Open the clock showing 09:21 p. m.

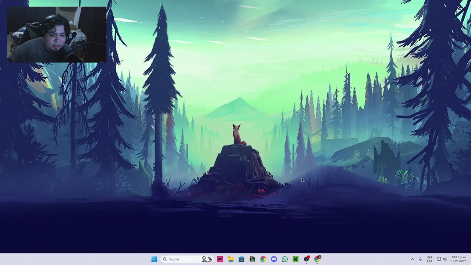click(459, 259)
